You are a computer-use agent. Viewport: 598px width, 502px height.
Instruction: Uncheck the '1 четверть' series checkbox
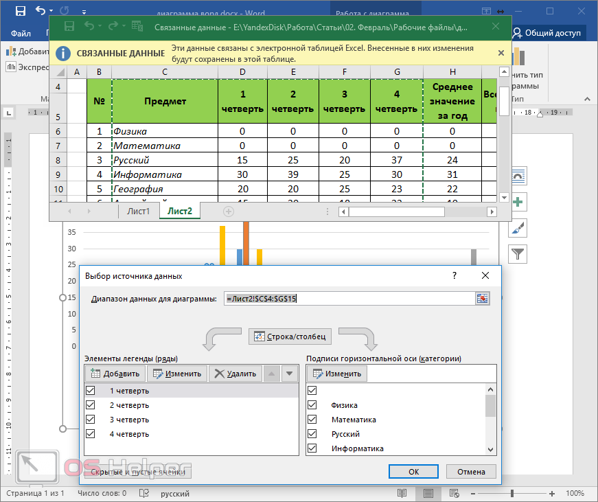point(90,390)
